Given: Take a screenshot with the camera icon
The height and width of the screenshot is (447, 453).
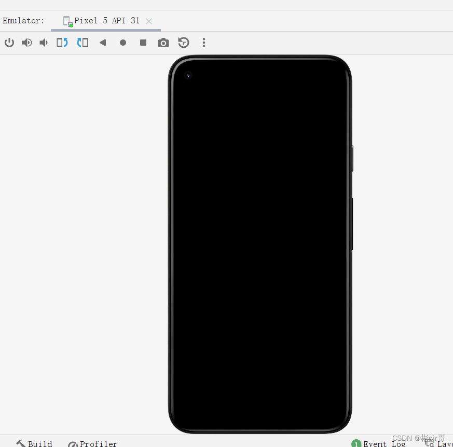Looking at the screenshot, I should tap(163, 43).
